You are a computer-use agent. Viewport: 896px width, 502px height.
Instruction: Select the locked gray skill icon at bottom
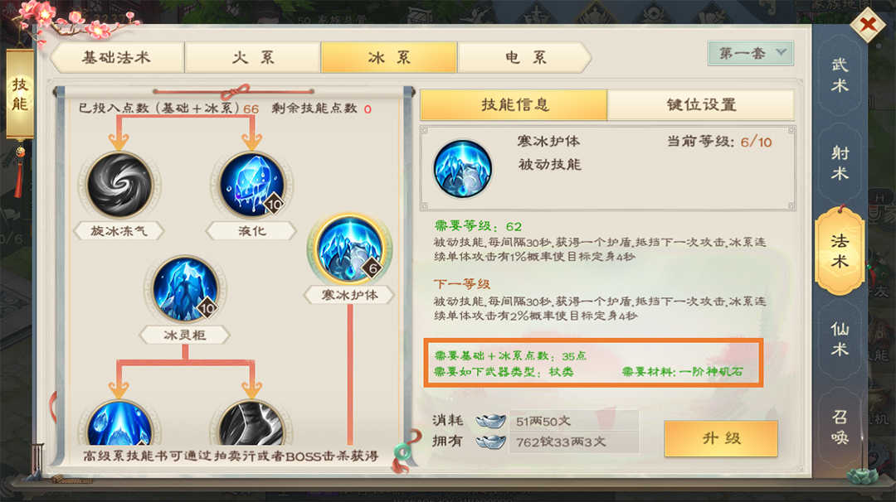(251, 423)
